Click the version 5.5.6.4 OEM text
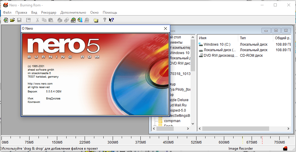The width and height of the screenshot is (296, 152). pyautogui.click(x=54, y=92)
